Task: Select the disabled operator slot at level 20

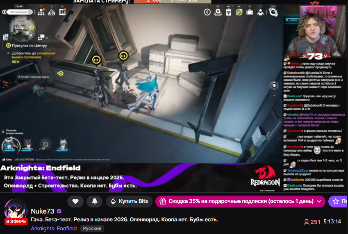Action: pos(45,145)
